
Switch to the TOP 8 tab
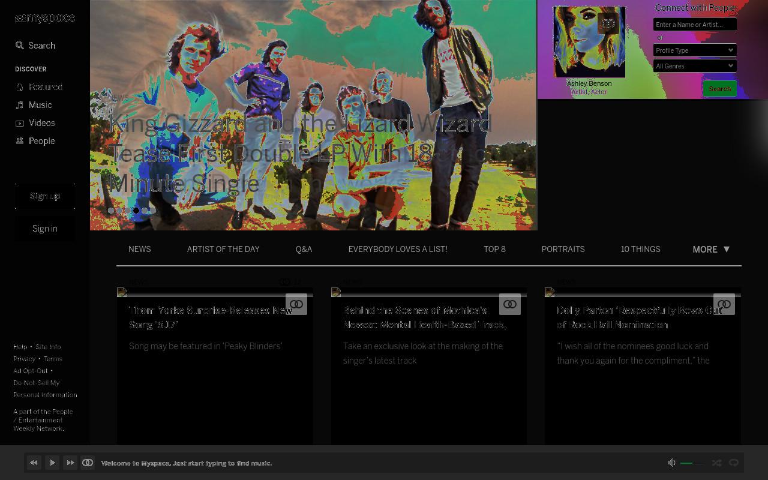[495, 250]
